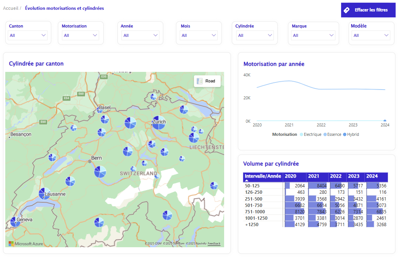Select the pie marker at Geneva

tap(15, 222)
